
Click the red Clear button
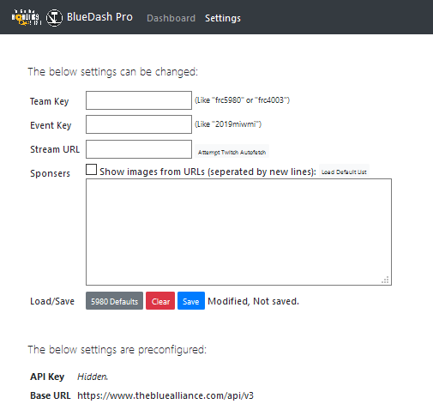coord(160,301)
